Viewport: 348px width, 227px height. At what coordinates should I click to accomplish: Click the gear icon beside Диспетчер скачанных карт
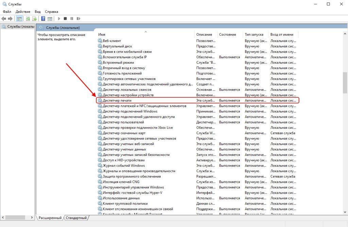coord(100,133)
